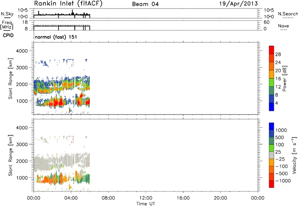Viewport: 298px width, 206px height.
Task: Click the "12:00" time tick label
Action: point(146,198)
